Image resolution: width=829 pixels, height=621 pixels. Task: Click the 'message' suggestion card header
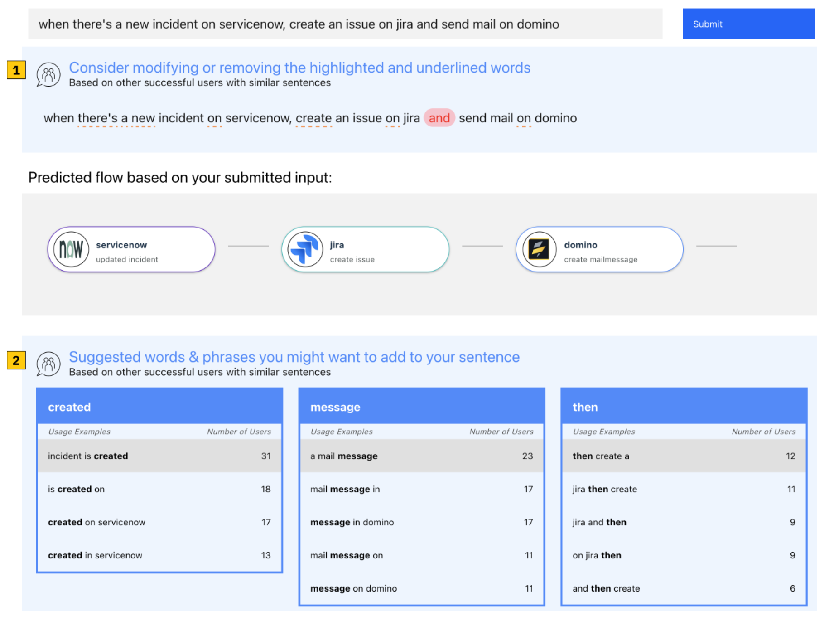click(x=421, y=407)
